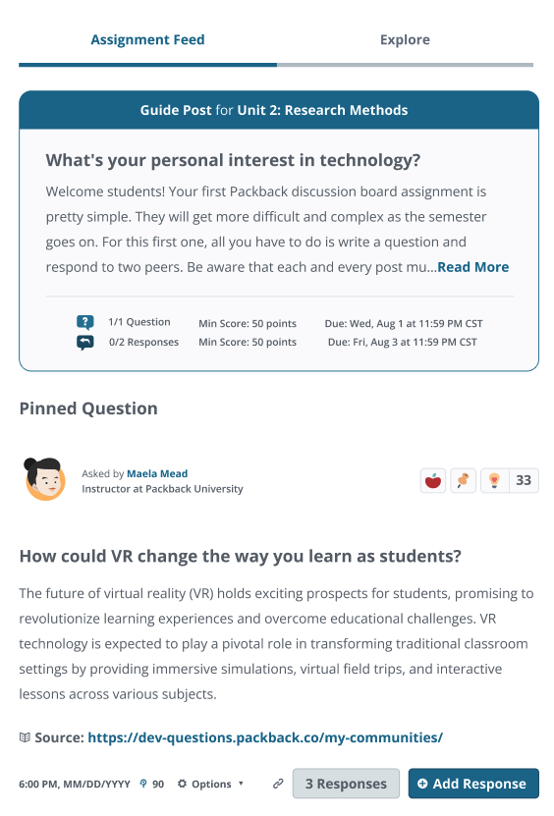Screen dimensions: 554x816
Task: Expand the Options dropdown arrow
Action: pyautogui.click(x=241, y=784)
